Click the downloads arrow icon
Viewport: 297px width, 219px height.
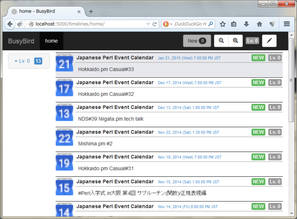click(x=247, y=24)
